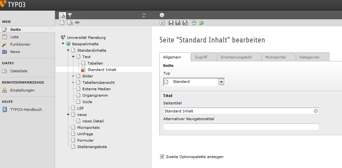Viewport: 342px width, 168px height.
Task: Click the create new page icon
Action: pos(62,15)
